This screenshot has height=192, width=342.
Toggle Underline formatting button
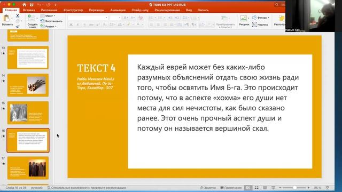(x=84, y=25)
